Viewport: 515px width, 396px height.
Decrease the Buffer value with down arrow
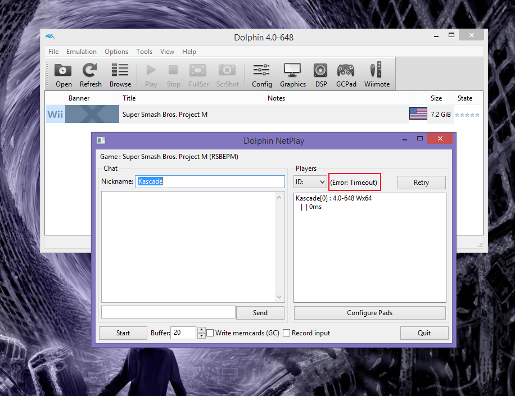click(x=201, y=336)
